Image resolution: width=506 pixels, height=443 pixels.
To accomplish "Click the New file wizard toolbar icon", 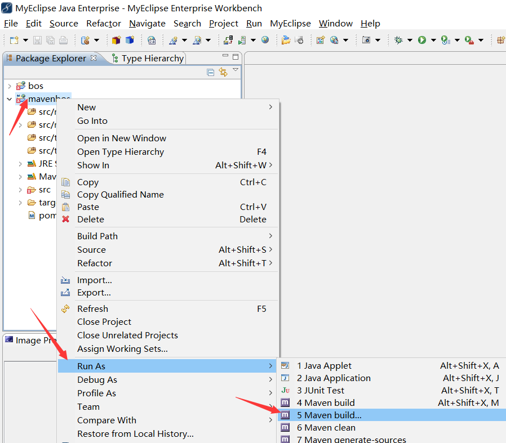I will tap(14, 41).
